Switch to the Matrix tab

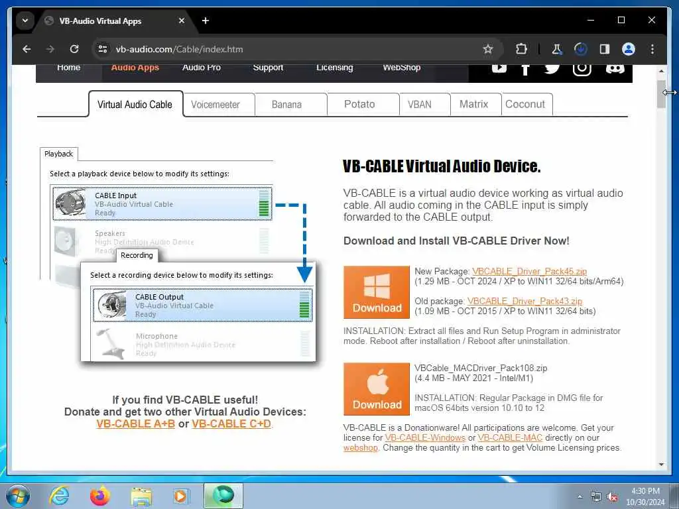[x=475, y=105]
